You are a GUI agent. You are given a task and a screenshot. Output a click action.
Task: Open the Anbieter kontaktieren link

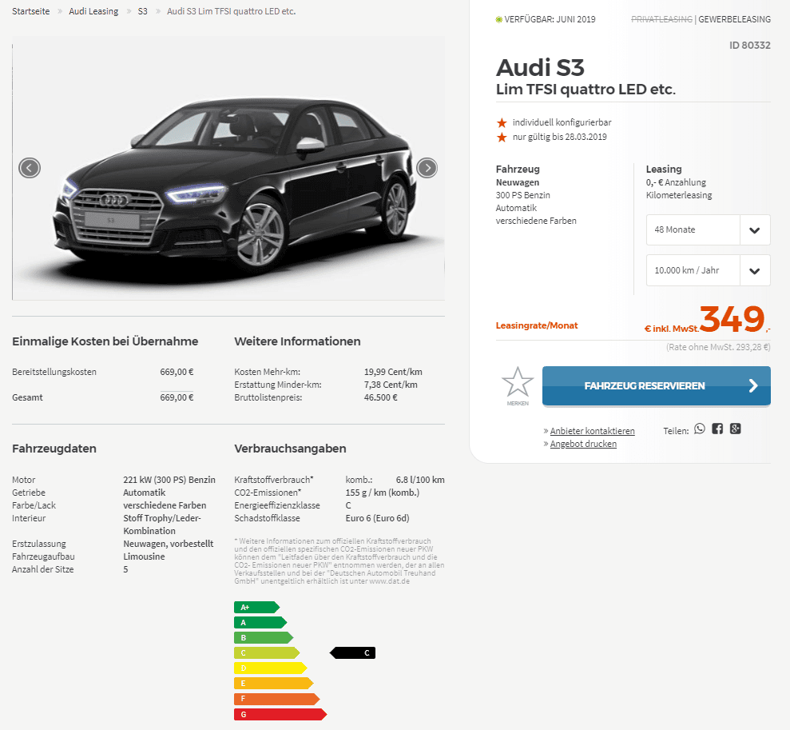coord(592,431)
